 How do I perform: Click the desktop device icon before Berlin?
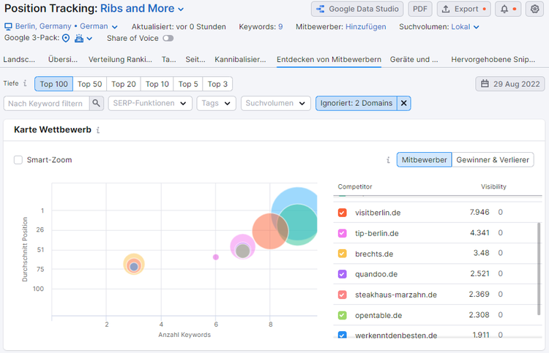click(x=8, y=26)
